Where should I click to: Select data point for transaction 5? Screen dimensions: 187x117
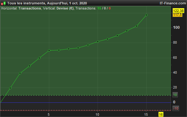49,51
